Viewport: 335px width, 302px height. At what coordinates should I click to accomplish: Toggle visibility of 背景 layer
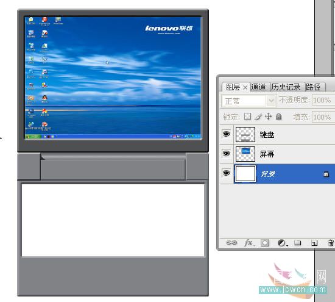pos(227,173)
